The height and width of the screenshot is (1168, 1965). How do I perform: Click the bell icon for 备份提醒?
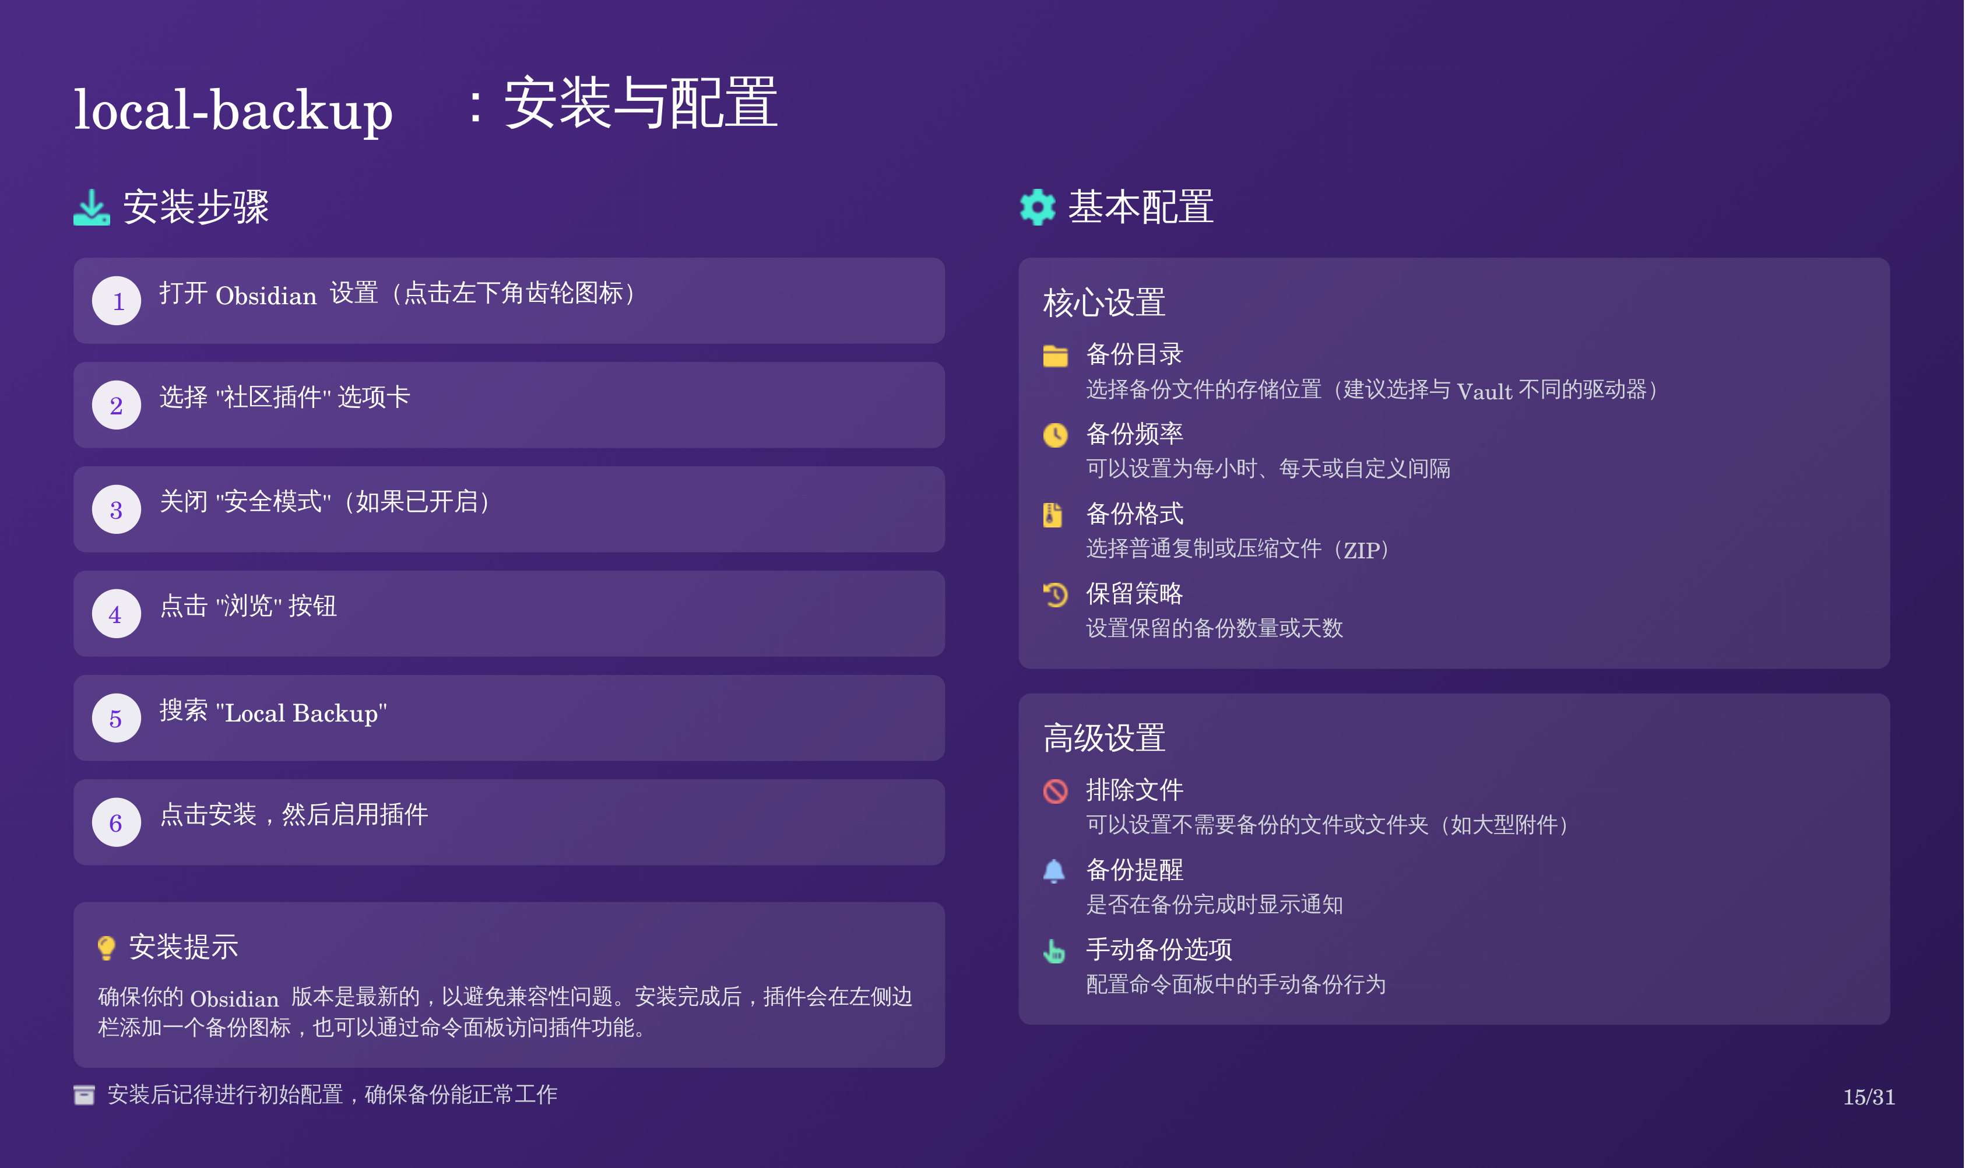coord(1054,871)
